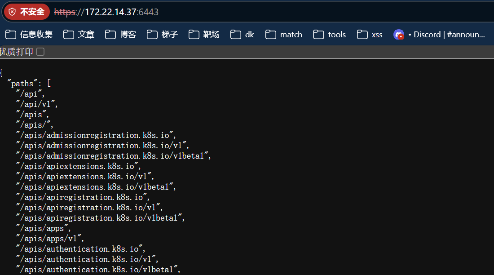
Task: Click the not-secure shield warning icon
Action: (x=12, y=12)
